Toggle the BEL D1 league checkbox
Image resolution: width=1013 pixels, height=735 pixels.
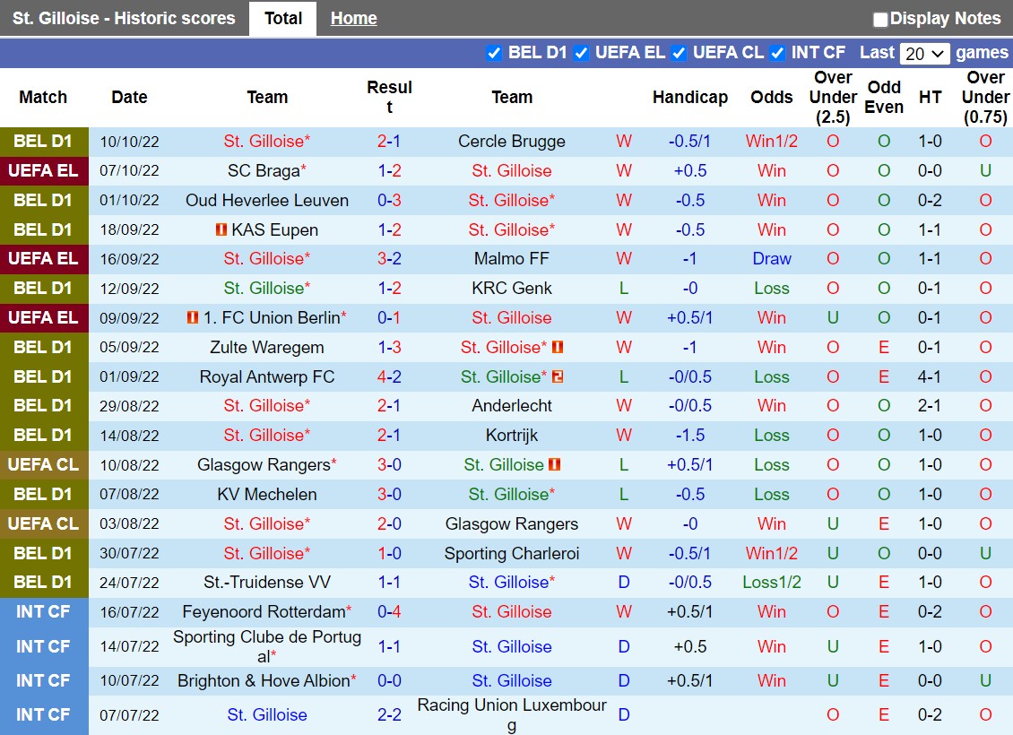tap(494, 53)
